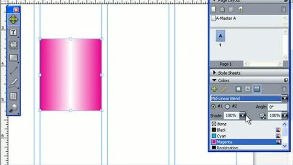Select the Bezier Pen tool

pos(13,83)
